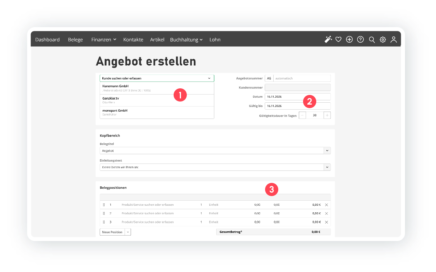Open favorites via the heart icon

338,40
